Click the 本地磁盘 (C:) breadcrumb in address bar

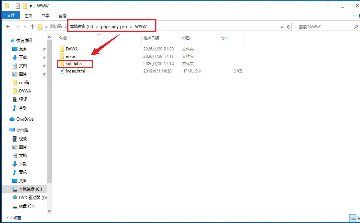coord(81,27)
